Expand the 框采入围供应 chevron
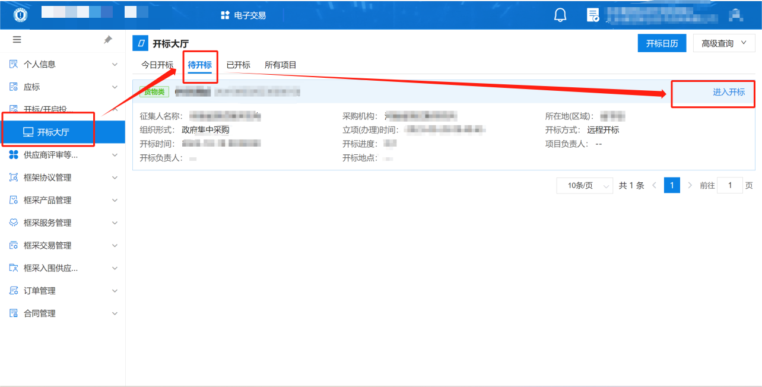This screenshot has height=387, width=762. click(x=115, y=268)
